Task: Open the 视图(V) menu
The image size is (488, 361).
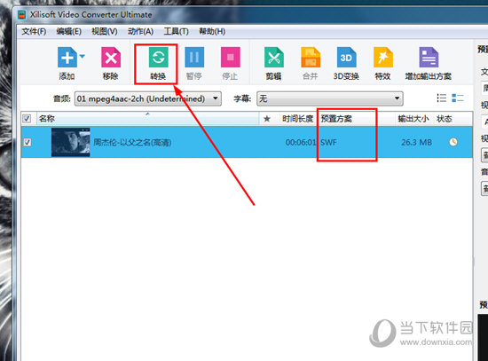Action: 105,31
